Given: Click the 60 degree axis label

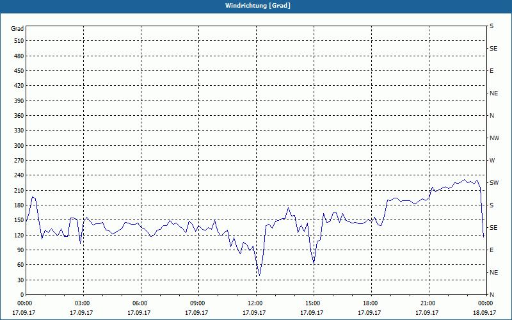Looking at the screenshot, I should (20, 265).
